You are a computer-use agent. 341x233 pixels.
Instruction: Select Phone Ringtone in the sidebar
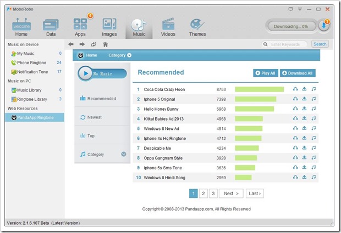pyautogui.click(x=32, y=62)
